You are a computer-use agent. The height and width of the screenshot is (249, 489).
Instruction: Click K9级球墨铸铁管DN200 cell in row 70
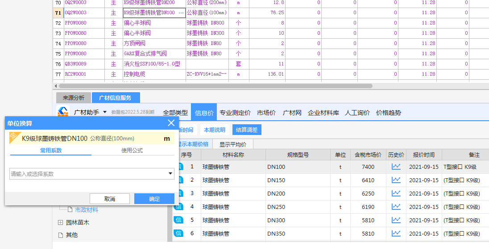154,3
